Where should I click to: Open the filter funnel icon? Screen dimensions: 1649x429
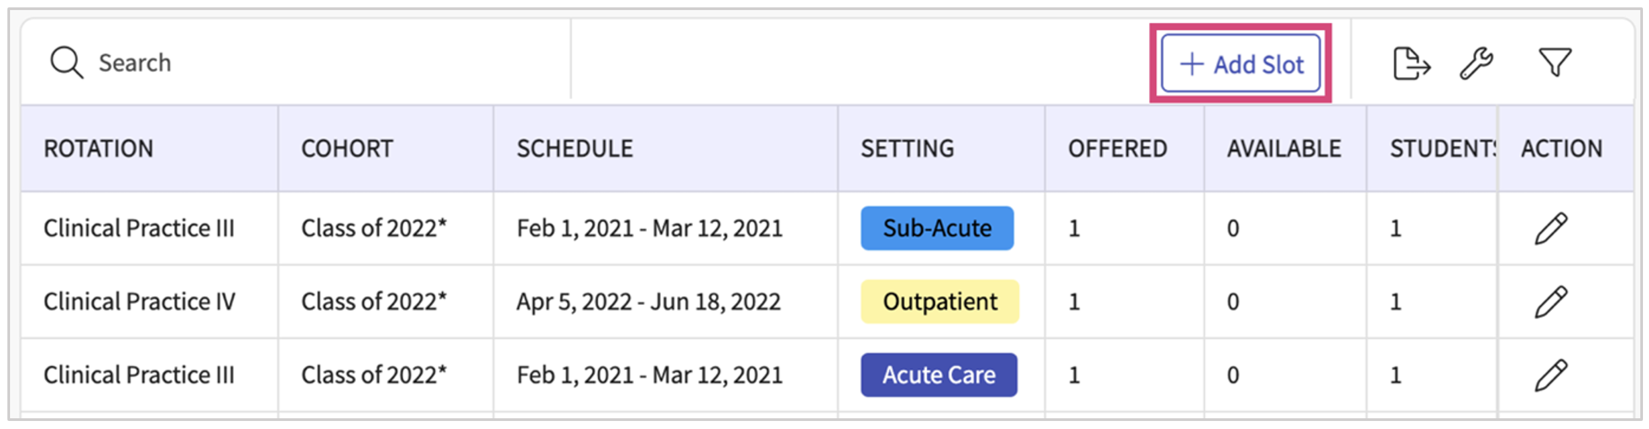[1554, 63]
